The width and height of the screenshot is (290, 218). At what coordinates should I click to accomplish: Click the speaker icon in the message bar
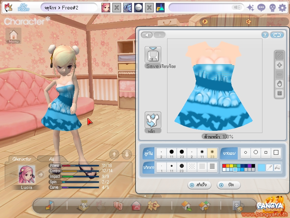point(237,7)
